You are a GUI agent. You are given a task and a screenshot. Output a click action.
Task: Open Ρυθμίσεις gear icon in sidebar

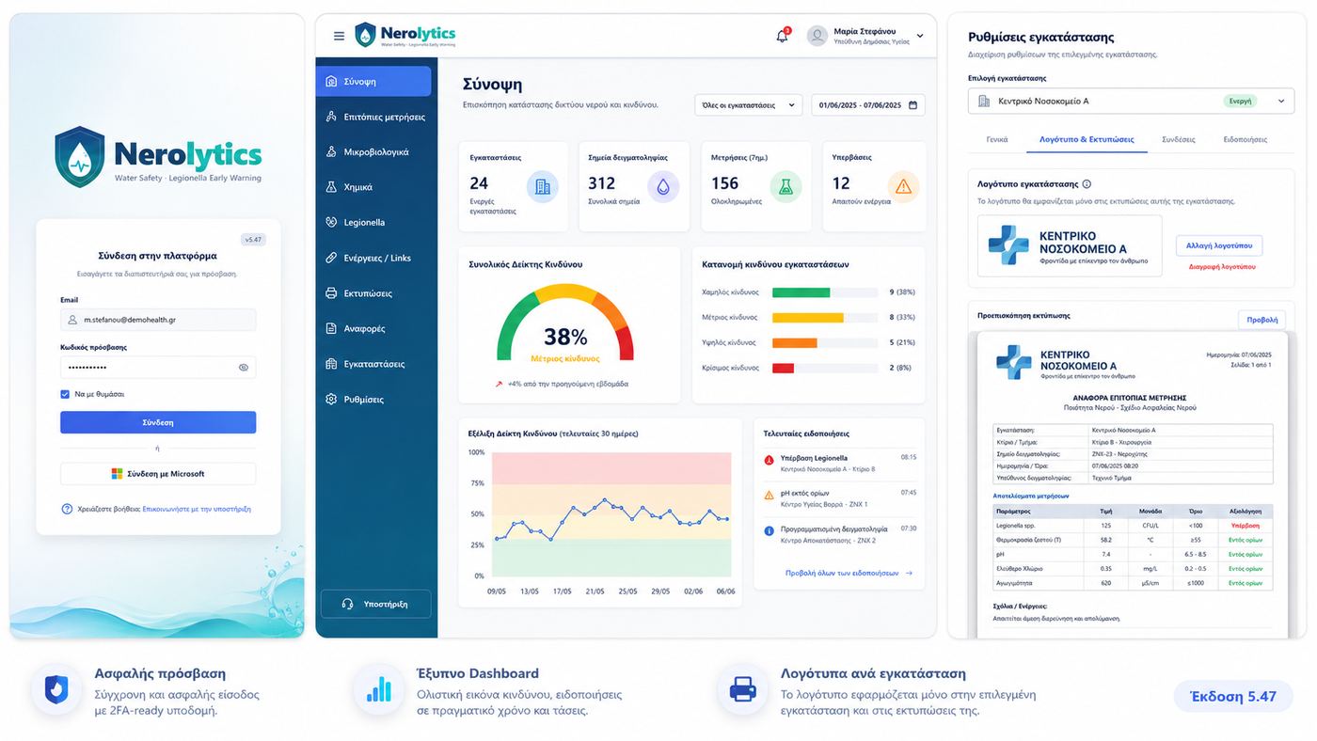(331, 400)
